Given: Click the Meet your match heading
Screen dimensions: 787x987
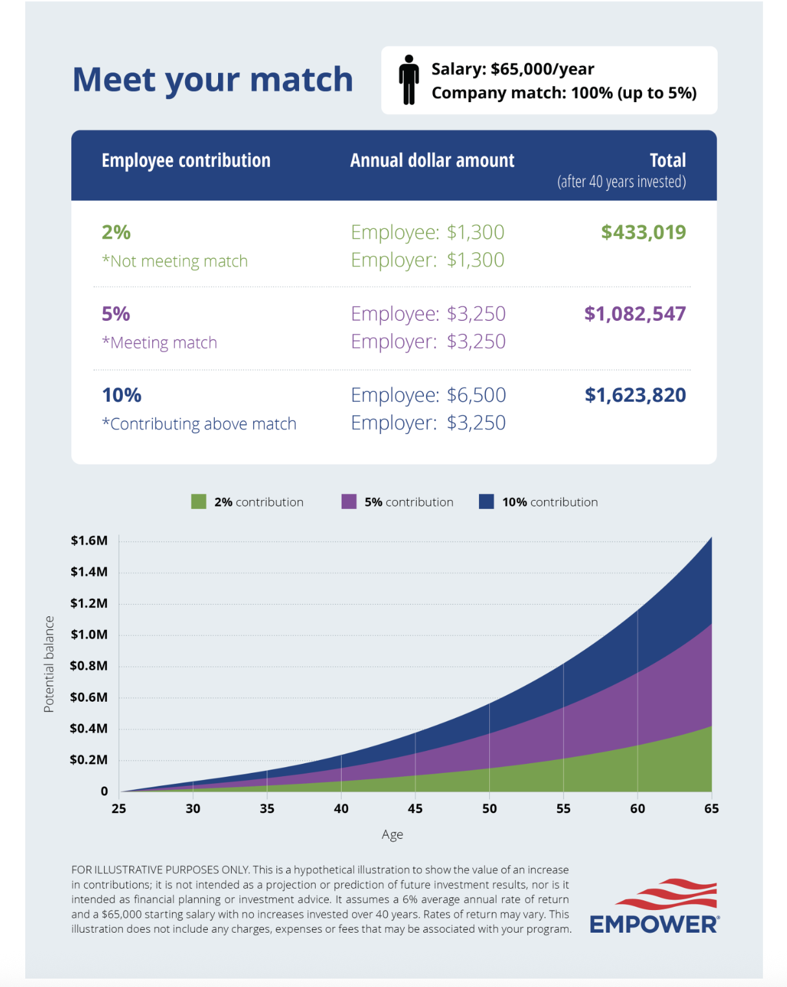Looking at the screenshot, I should pyautogui.click(x=213, y=80).
